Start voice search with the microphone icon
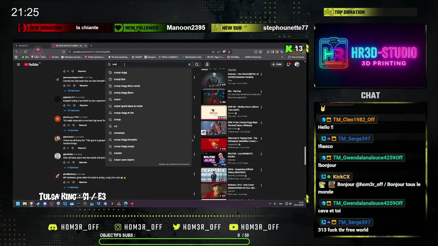The width and height of the screenshot is (438, 246). point(207,64)
